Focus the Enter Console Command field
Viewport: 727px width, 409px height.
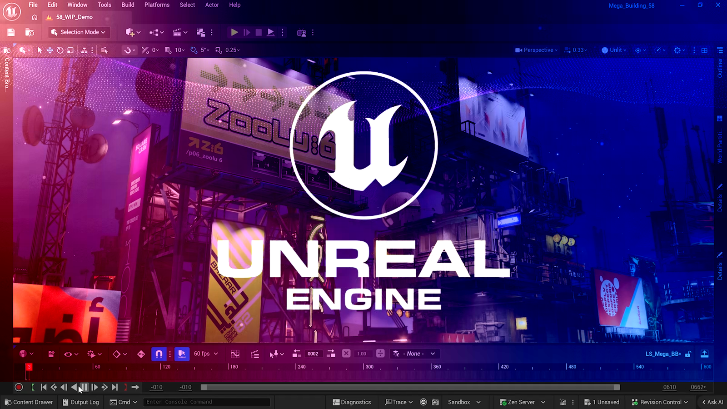[207, 402]
